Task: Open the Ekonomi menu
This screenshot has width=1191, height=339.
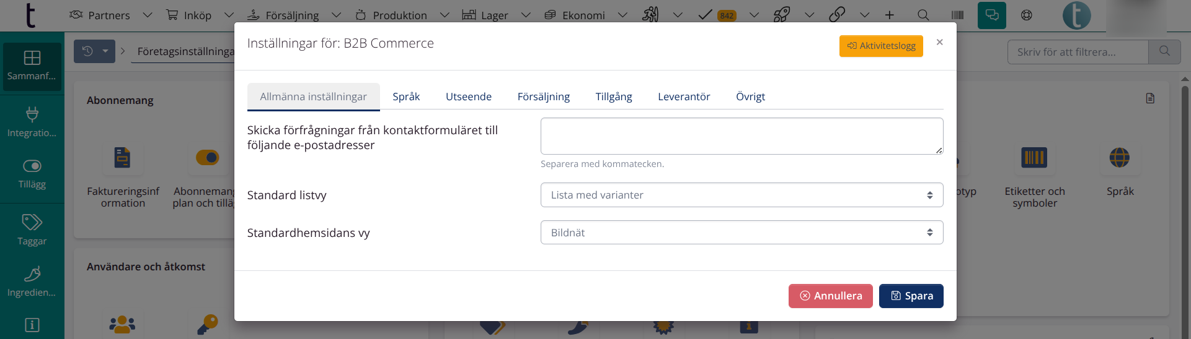Action: (x=575, y=15)
